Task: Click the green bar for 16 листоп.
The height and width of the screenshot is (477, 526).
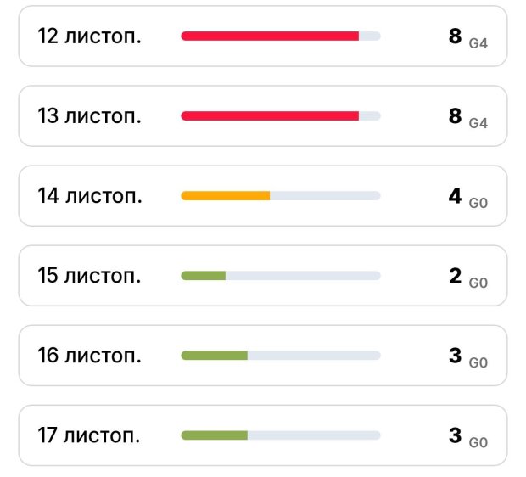Action: [215, 355]
